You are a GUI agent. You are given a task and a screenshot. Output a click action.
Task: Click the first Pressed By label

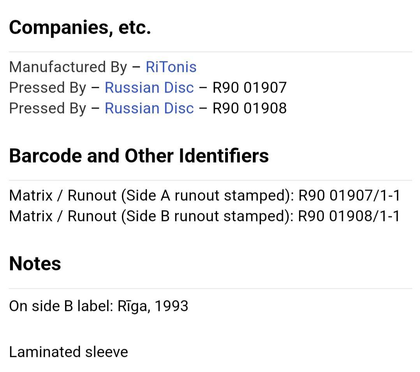pos(48,88)
